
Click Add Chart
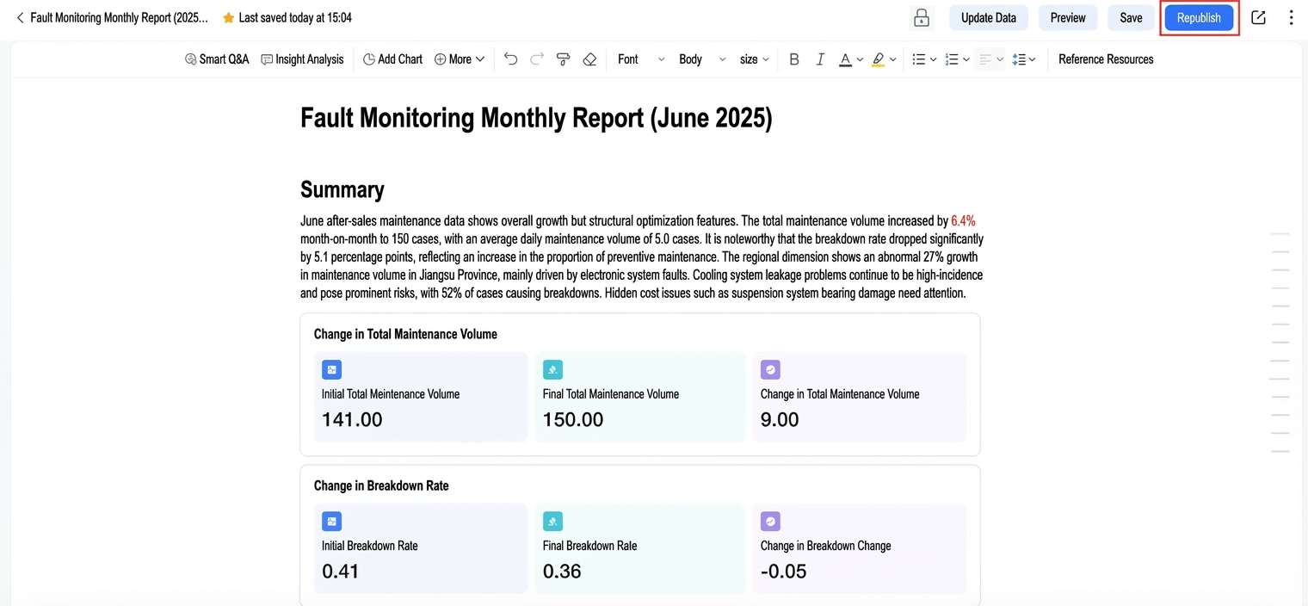coord(392,59)
